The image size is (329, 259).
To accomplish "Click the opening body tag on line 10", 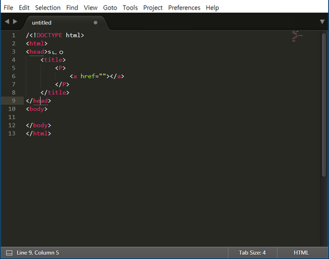I will [x=36, y=109].
